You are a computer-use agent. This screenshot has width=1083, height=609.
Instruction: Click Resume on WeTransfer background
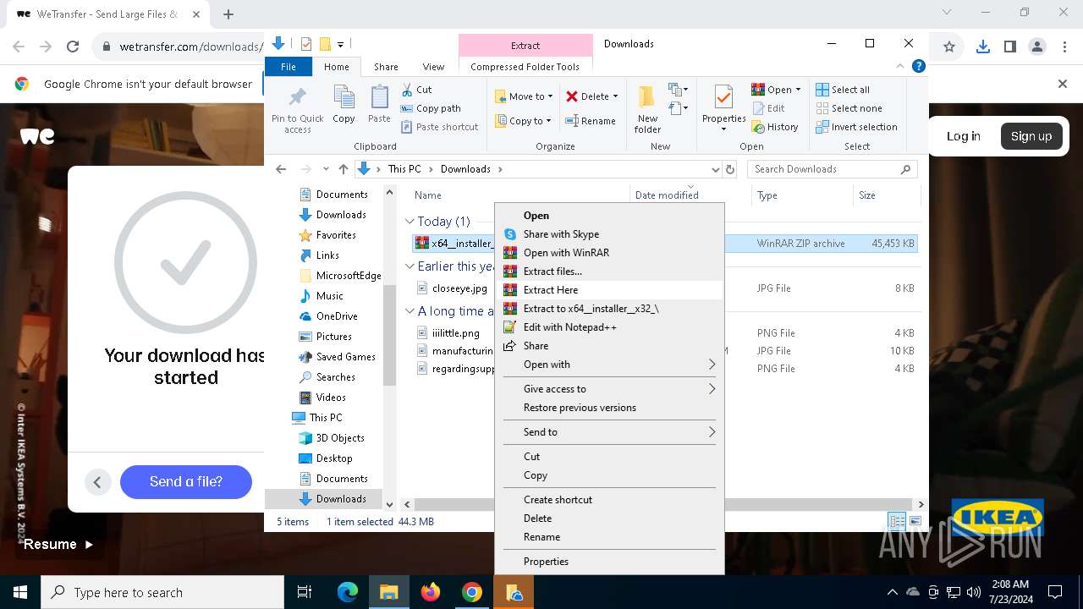[x=58, y=544]
